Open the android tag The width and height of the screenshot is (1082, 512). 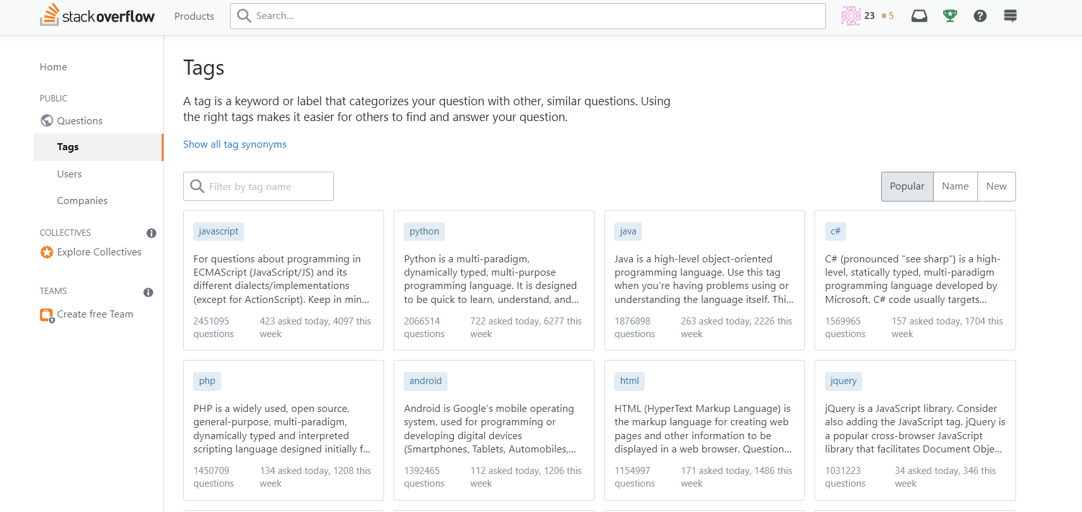coord(425,381)
